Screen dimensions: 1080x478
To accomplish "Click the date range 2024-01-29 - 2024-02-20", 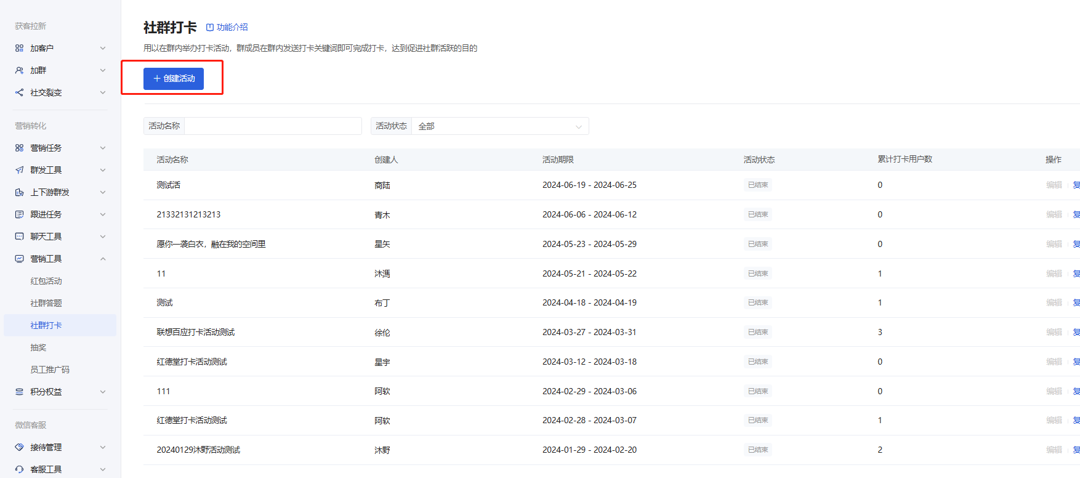I will coord(589,450).
